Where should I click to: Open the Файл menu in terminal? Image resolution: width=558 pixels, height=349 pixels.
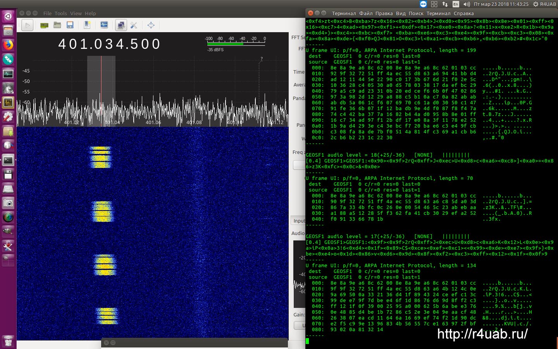366,13
